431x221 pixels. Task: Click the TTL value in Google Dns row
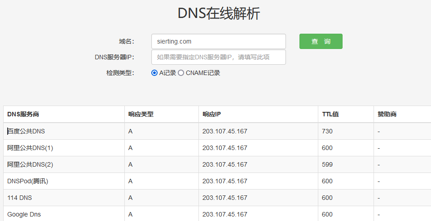(x=327, y=214)
